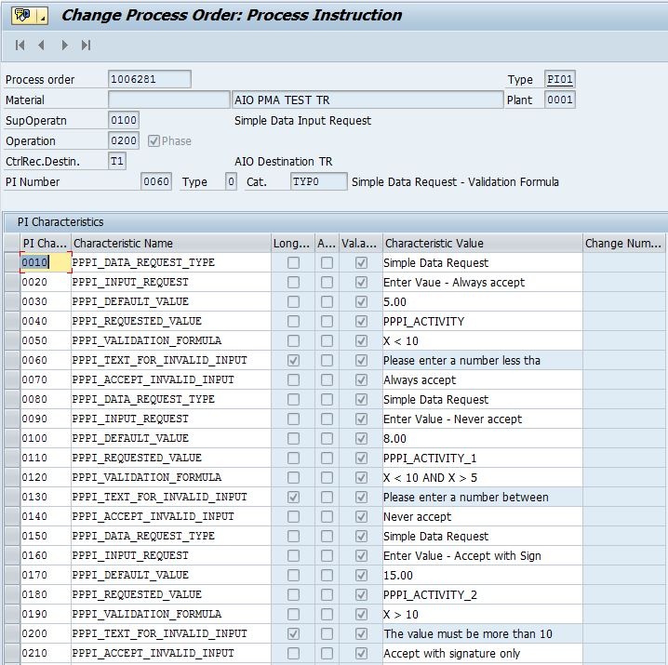668x665 pixels.
Task: Click the Characteristic Value column header
Action: tap(482, 244)
